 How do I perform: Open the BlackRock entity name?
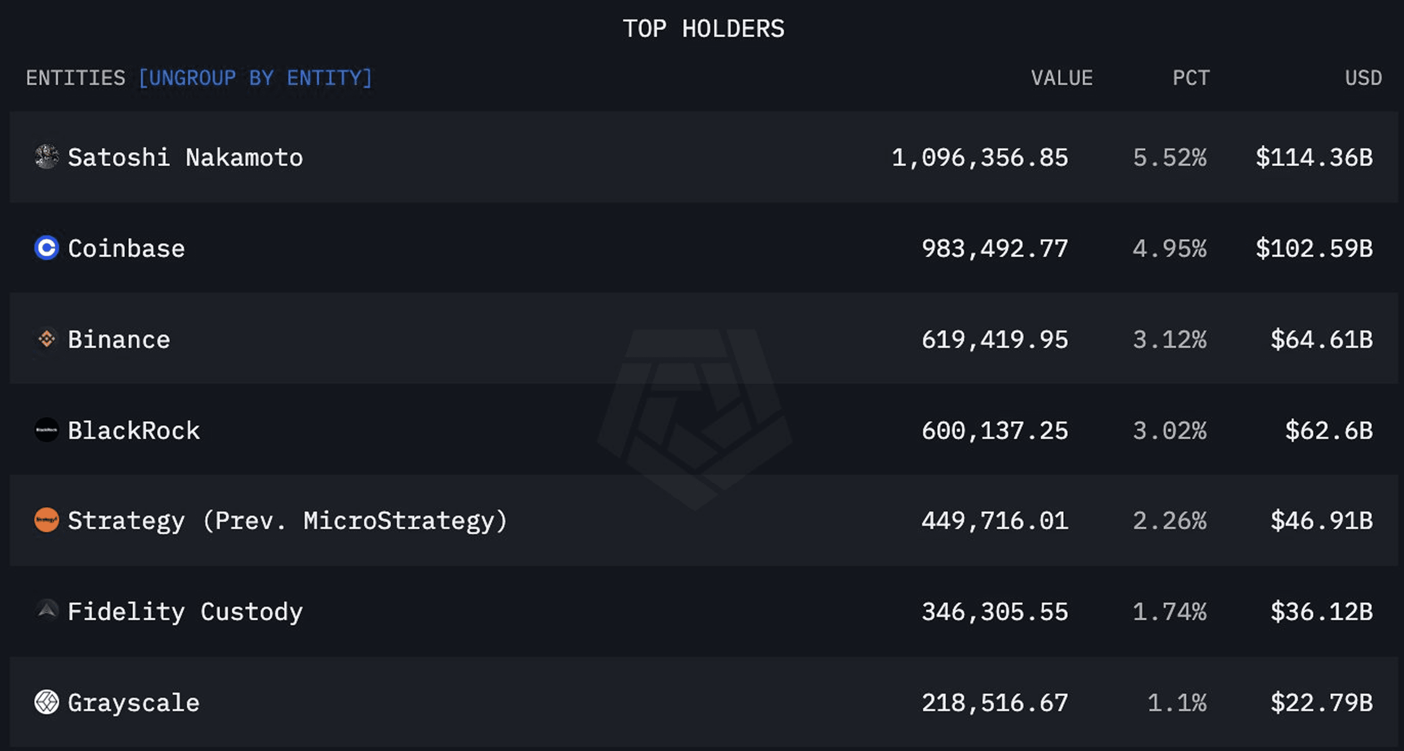[x=134, y=430]
